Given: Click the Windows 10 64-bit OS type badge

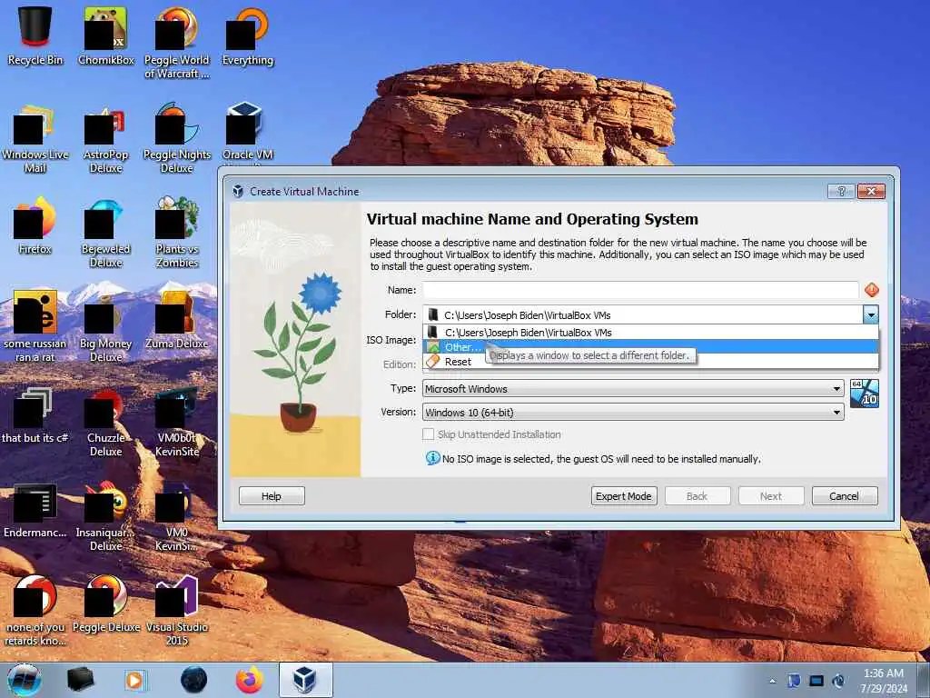Looking at the screenshot, I should (865, 393).
